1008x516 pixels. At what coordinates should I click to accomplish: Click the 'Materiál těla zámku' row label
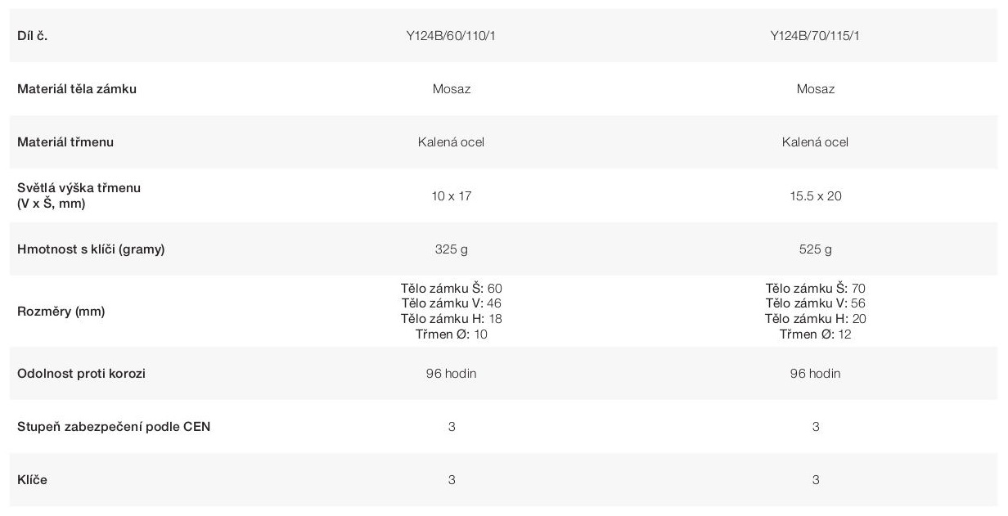point(77,89)
